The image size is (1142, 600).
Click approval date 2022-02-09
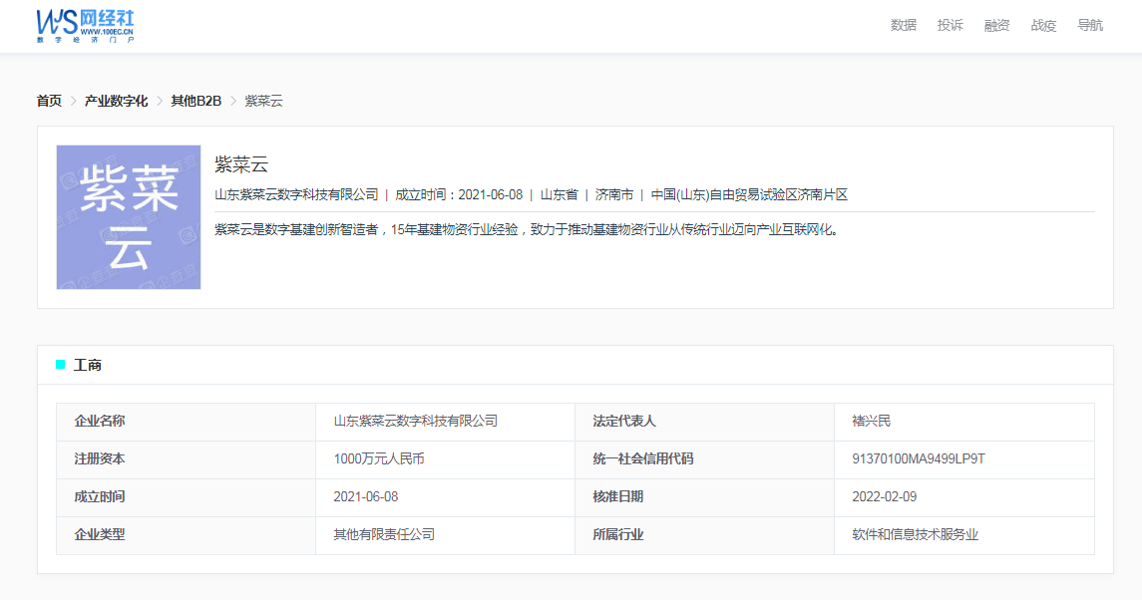click(884, 496)
